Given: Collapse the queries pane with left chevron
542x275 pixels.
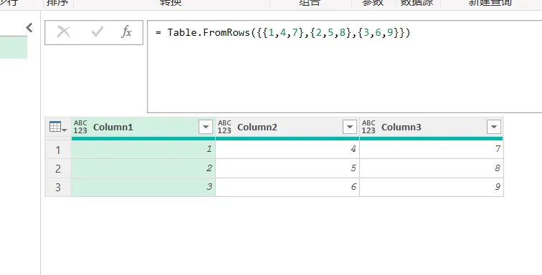Looking at the screenshot, I should point(29,28).
